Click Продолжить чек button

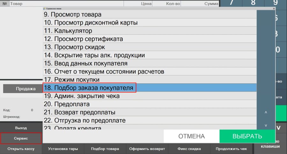point(231,149)
